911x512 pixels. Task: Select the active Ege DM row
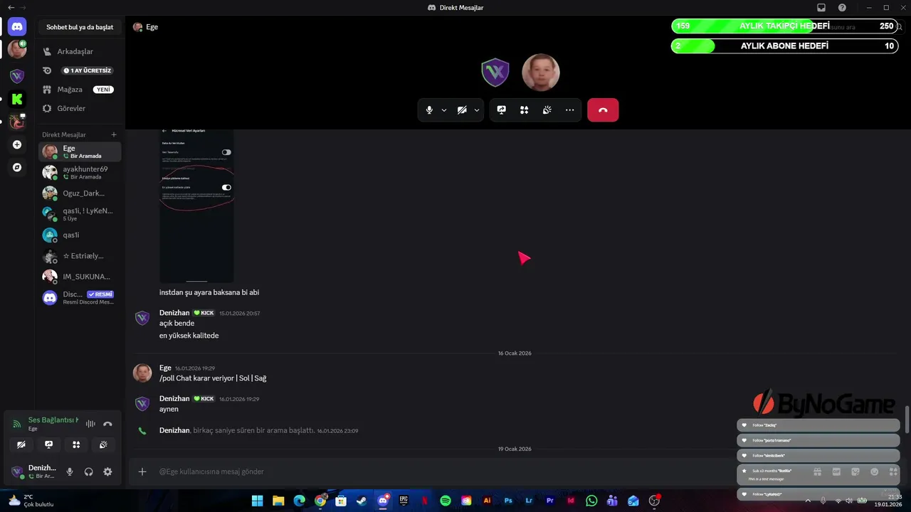pyautogui.click(x=80, y=151)
